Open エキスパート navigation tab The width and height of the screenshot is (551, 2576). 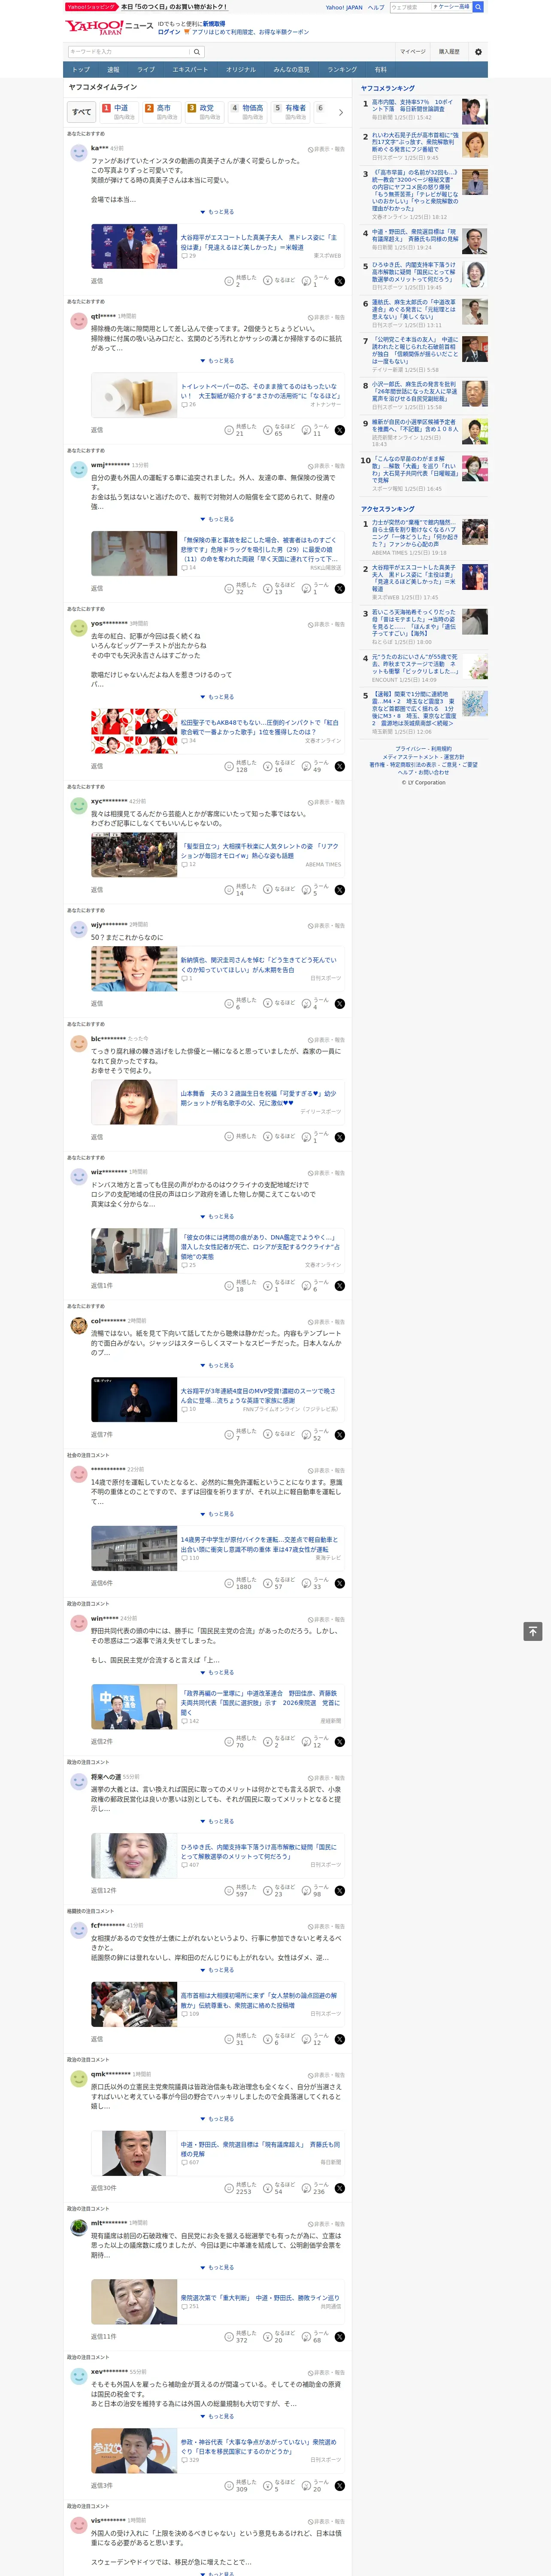[x=190, y=70]
